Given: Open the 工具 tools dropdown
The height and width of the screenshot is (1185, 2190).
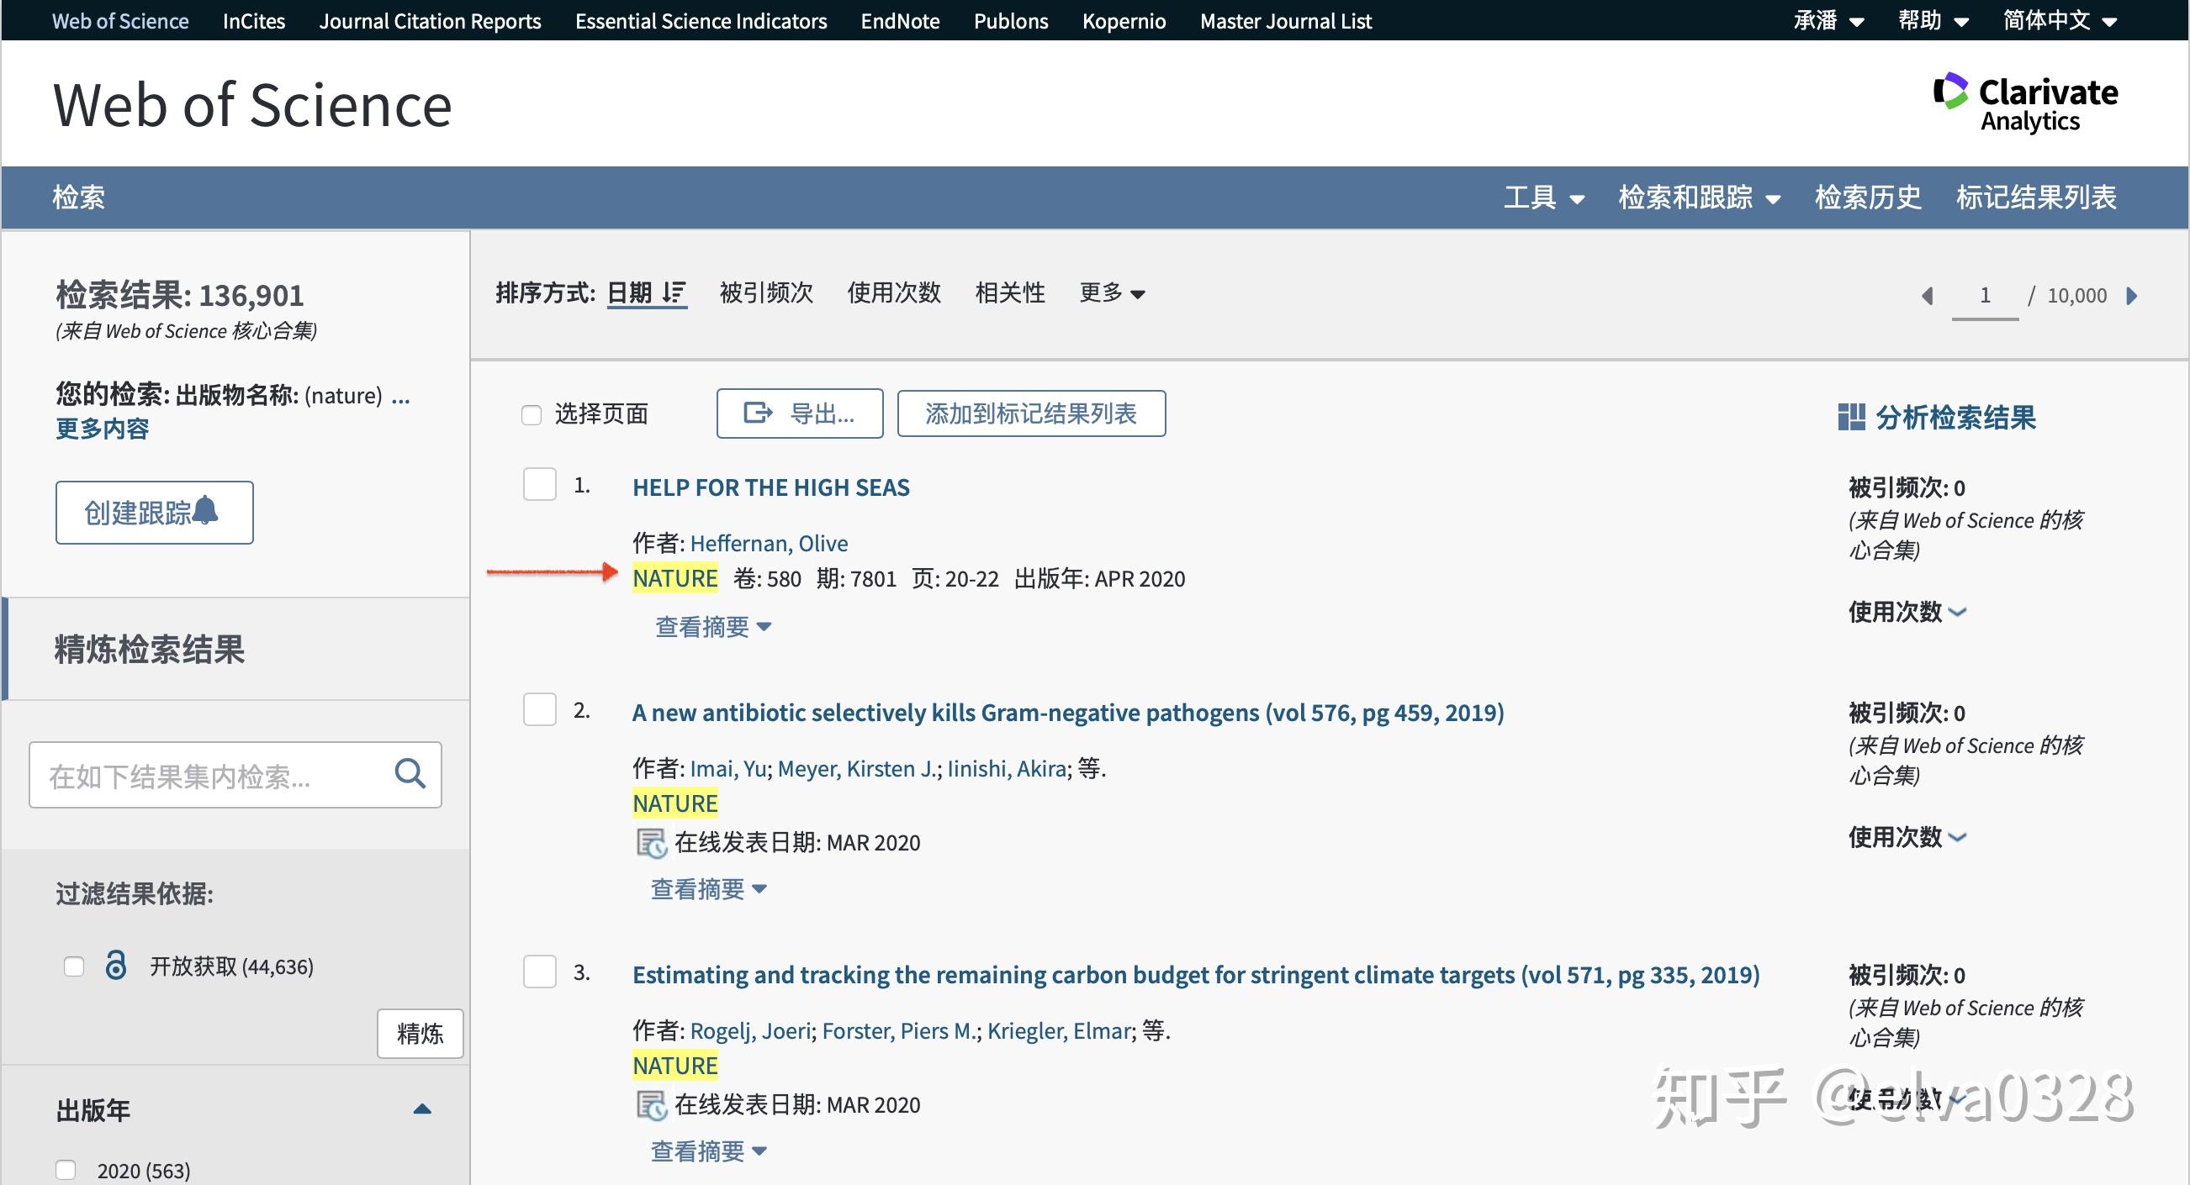Looking at the screenshot, I should 1544,197.
